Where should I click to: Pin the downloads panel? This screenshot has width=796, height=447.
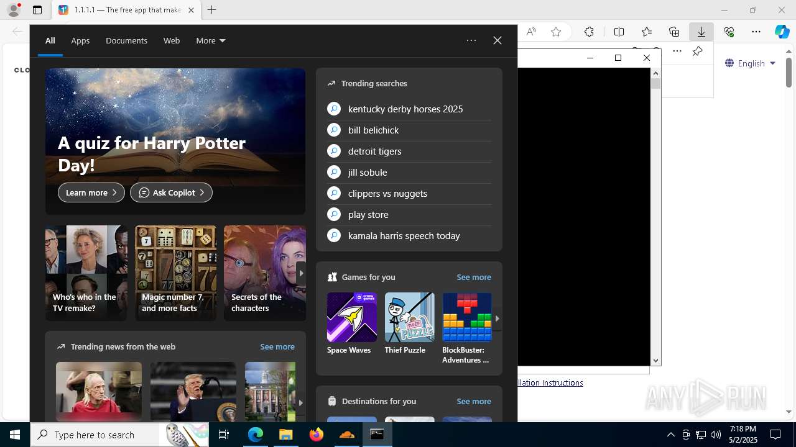[697, 51]
